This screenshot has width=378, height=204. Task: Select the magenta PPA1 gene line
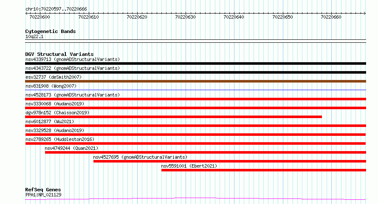point(195,199)
